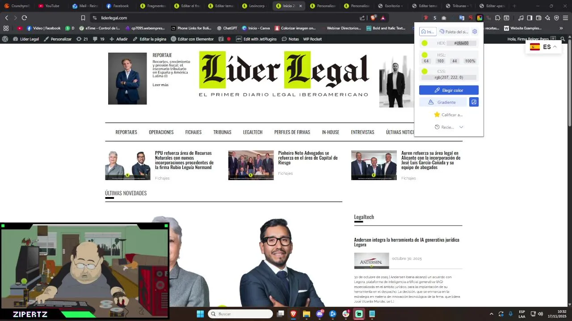
Task: Open the ColorZilla-style color picker extension icon
Action: [x=479, y=18]
